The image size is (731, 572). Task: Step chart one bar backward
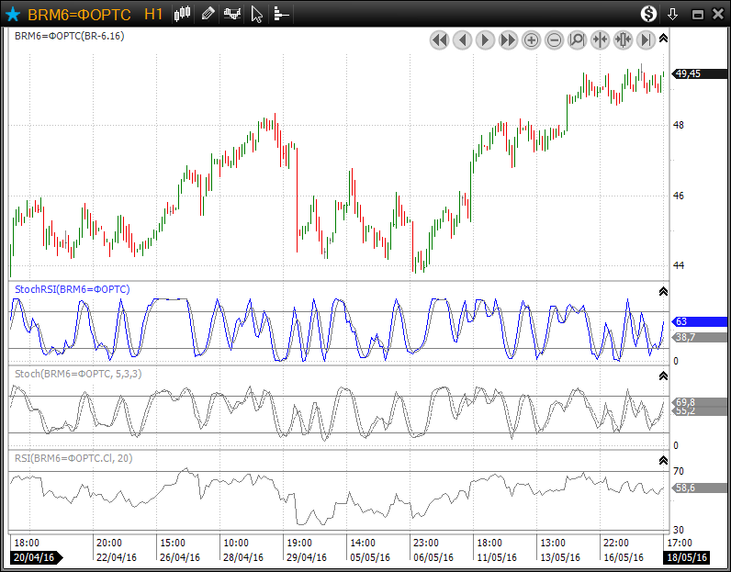(x=463, y=40)
